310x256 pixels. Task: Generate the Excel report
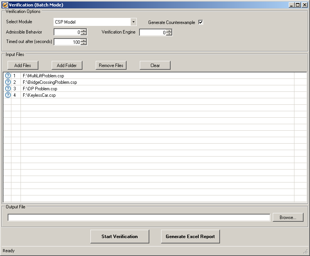[x=190, y=237]
